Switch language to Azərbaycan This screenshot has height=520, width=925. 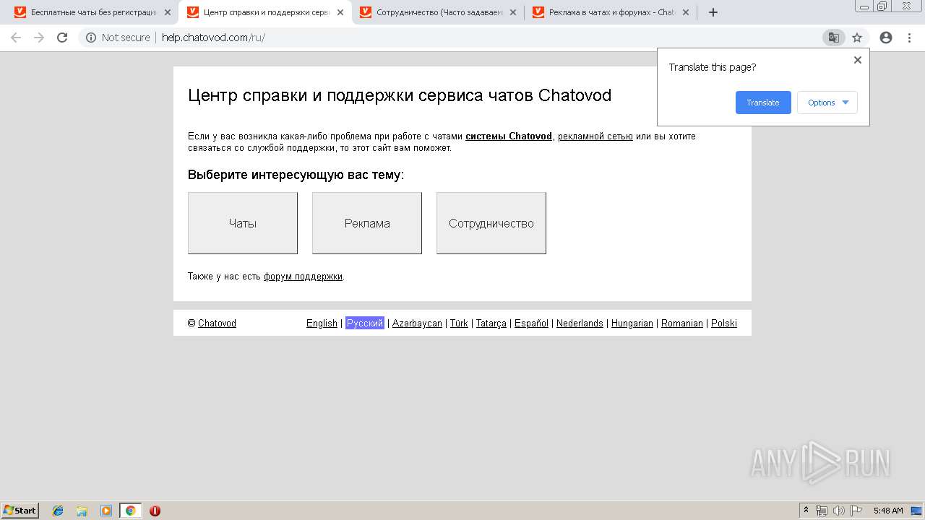[417, 323]
